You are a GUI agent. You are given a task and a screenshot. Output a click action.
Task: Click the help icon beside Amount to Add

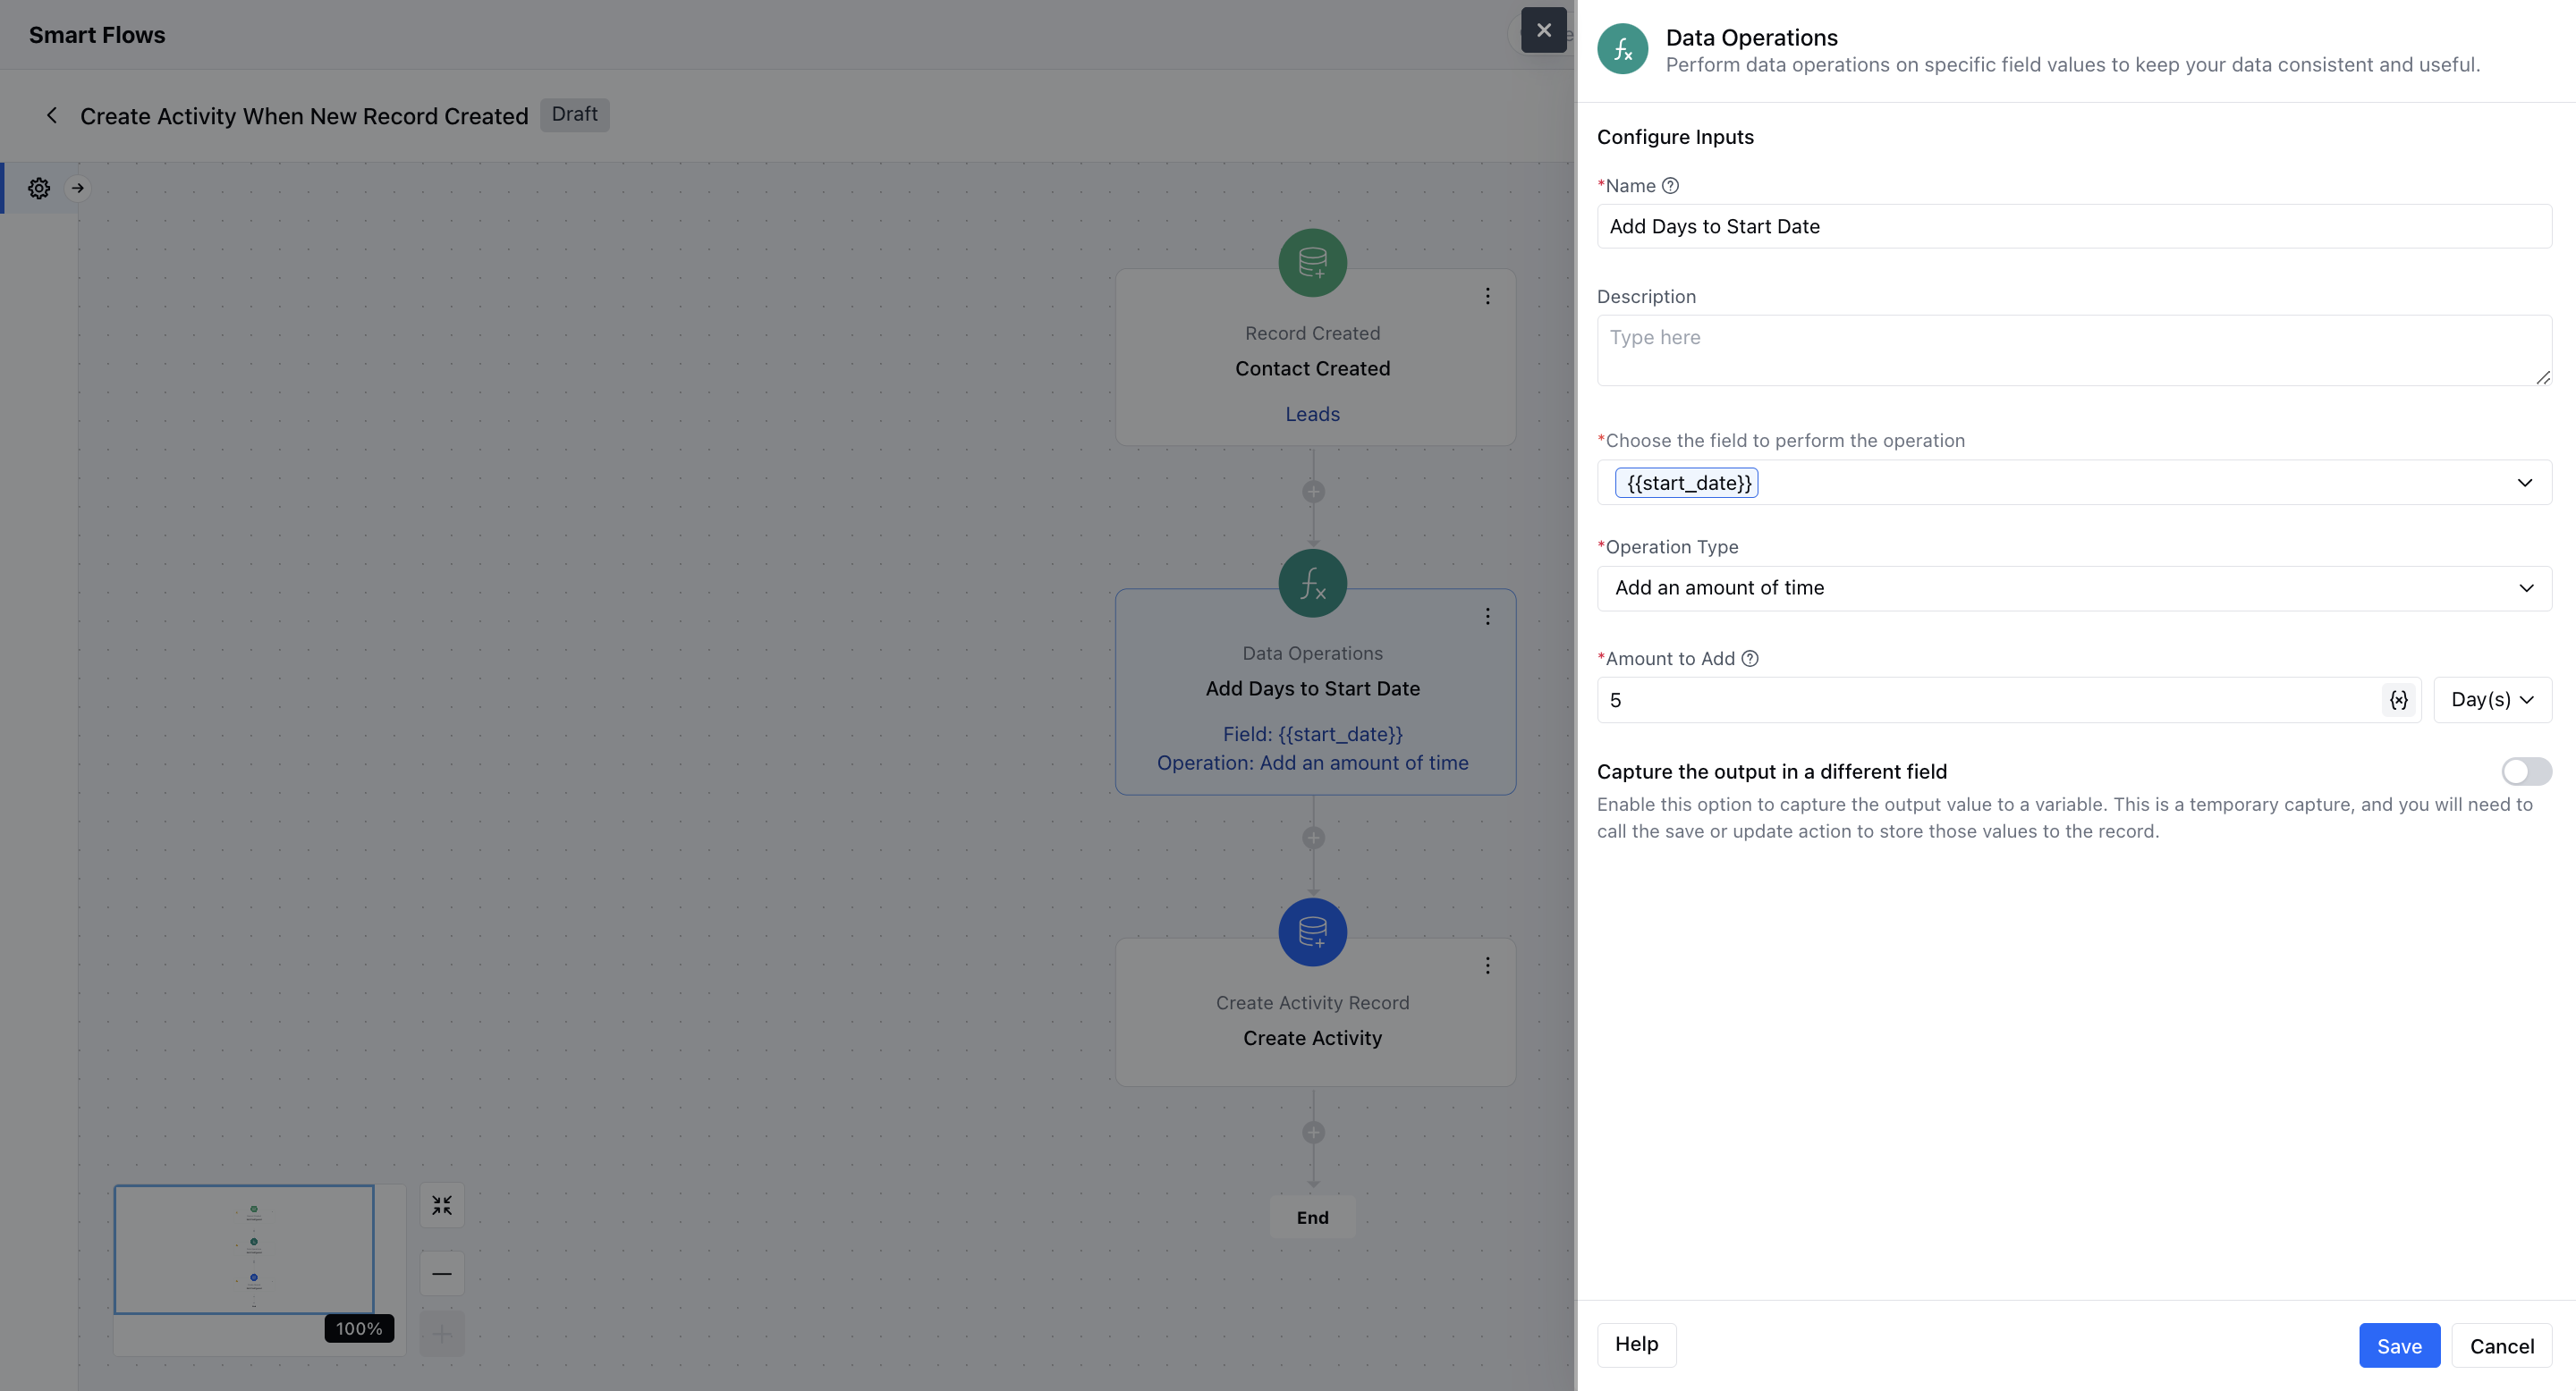(x=1749, y=659)
